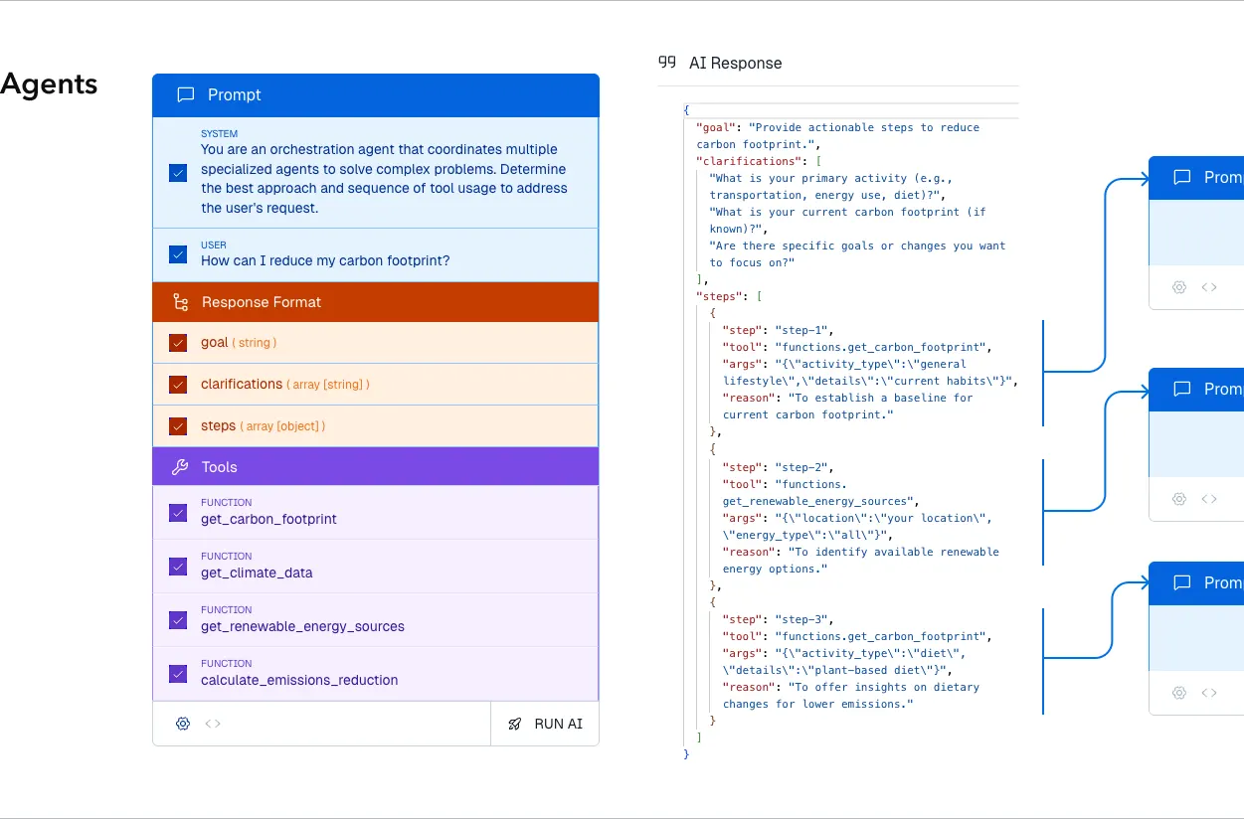Click the Response Format schema tree icon
1244x819 pixels.
180,302
